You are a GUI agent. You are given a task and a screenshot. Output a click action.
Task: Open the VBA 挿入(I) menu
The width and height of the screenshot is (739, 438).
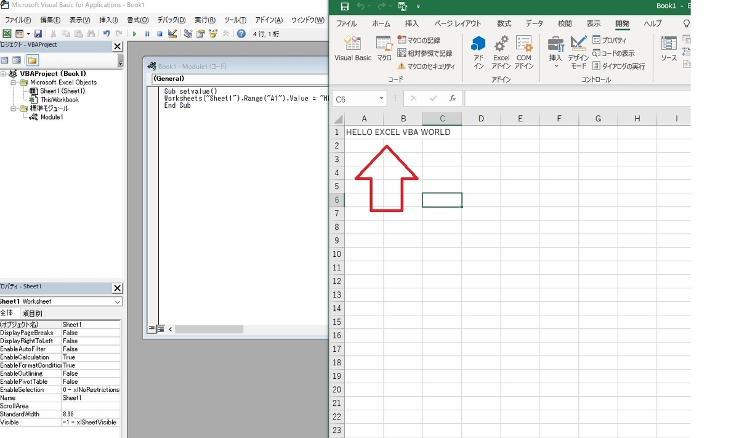(x=108, y=20)
